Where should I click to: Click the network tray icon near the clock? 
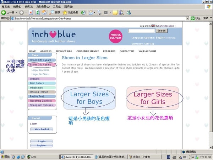point(197,157)
